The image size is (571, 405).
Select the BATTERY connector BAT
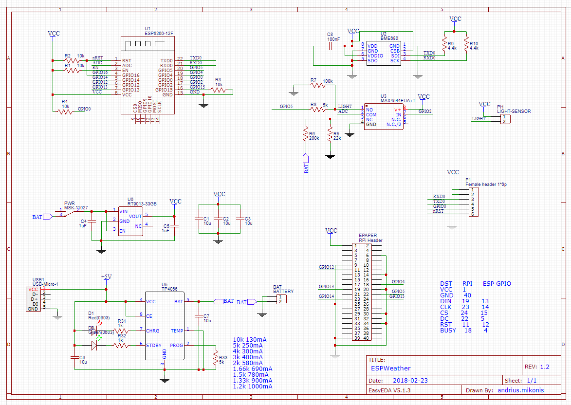281,299
